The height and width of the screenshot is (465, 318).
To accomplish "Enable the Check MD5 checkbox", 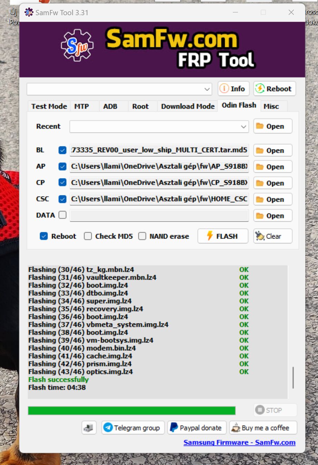I will pos(88,236).
